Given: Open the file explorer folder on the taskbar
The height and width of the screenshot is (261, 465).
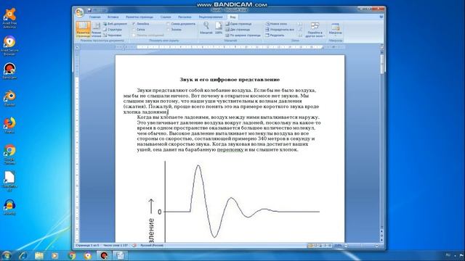Looking at the screenshot, I should tap(39, 255).
